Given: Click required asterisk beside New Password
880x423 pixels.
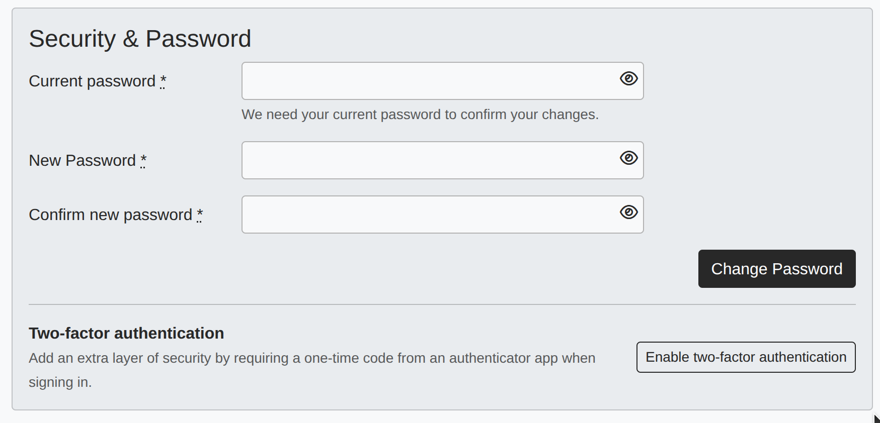Looking at the screenshot, I should coord(143,160).
